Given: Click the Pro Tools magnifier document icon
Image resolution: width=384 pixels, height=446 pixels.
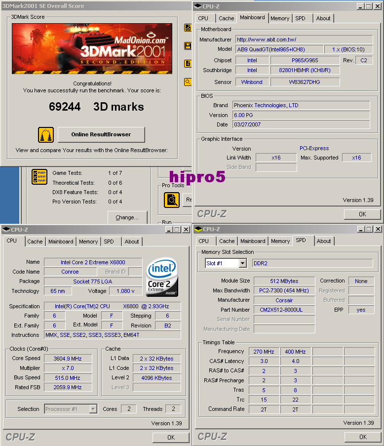Looking at the screenshot, I should pos(172,200).
